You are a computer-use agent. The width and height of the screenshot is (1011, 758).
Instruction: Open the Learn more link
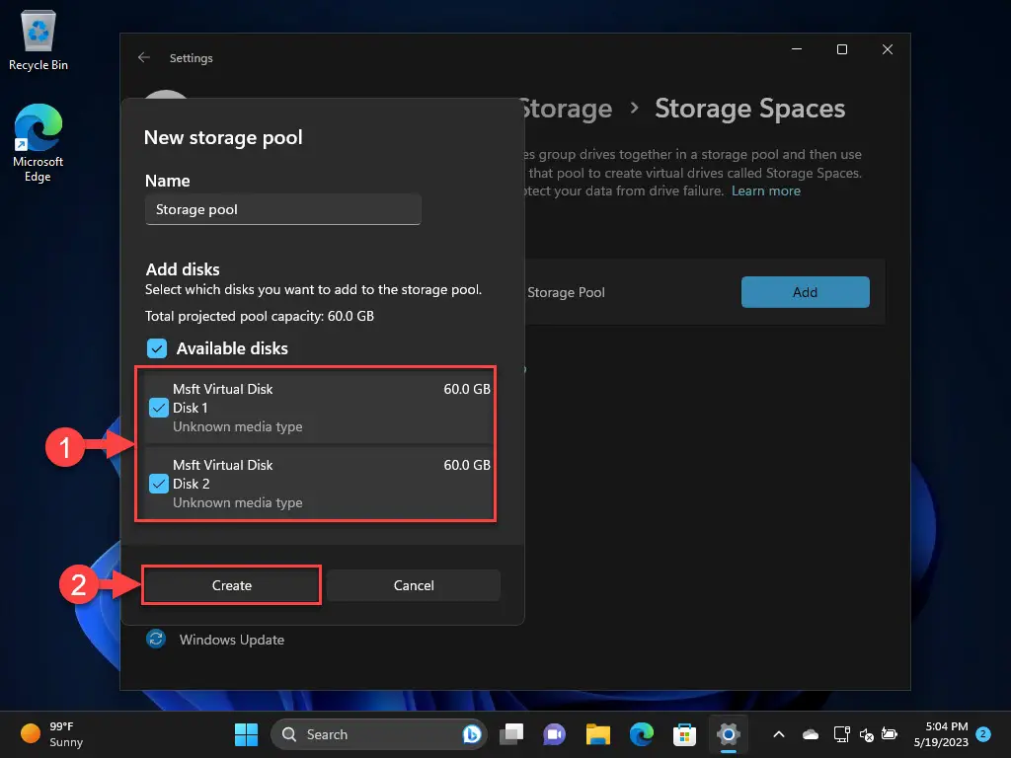pos(765,190)
